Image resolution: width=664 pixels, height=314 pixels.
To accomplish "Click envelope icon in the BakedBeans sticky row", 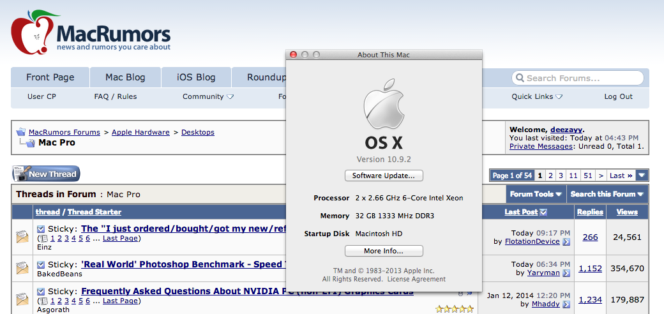I will 22,268.
